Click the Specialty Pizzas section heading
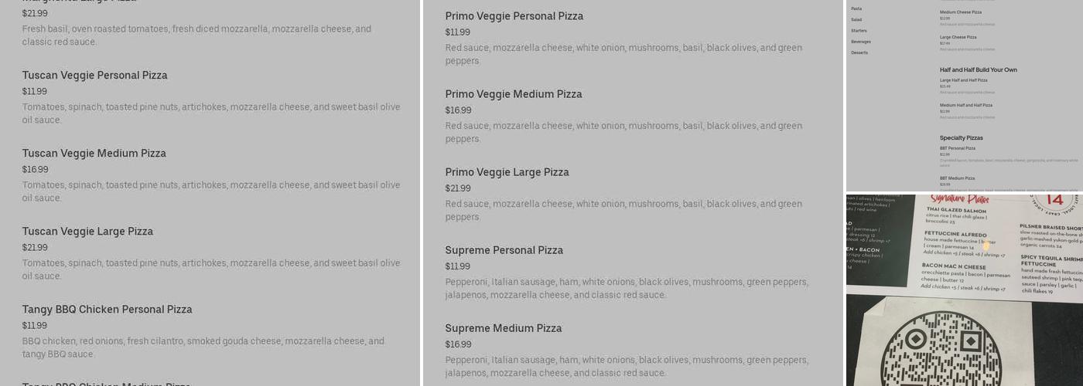 pyautogui.click(x=962, y=138)
